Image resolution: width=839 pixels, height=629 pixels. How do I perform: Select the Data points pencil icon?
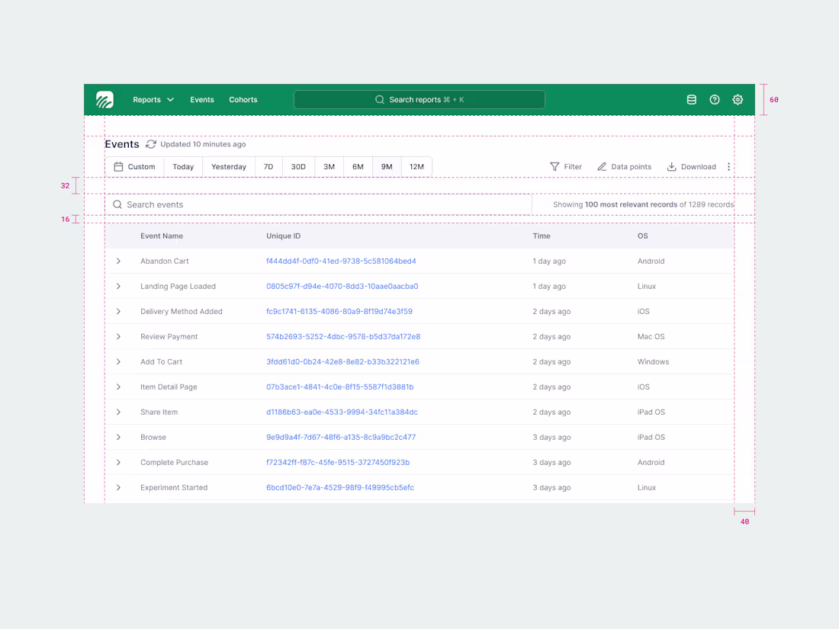(x=603, y=166)
